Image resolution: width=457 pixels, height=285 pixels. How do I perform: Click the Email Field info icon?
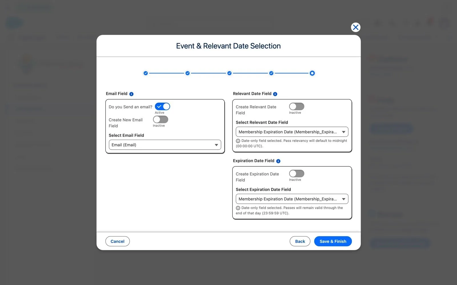[x=131, y=94]
